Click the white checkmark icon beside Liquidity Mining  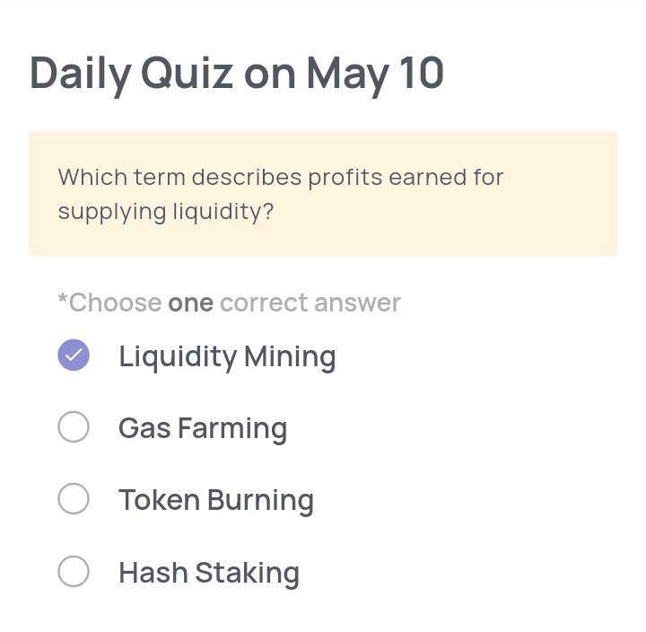click(x=74, y=355)
